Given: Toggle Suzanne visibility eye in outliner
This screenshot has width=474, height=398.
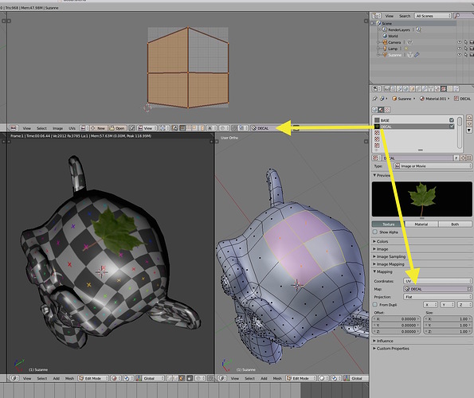Looking at the screenshot, I should pyautogui.click(x=460, y=55).
